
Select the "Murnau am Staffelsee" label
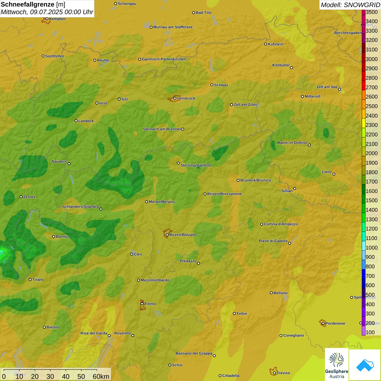(x=173, y=27)
